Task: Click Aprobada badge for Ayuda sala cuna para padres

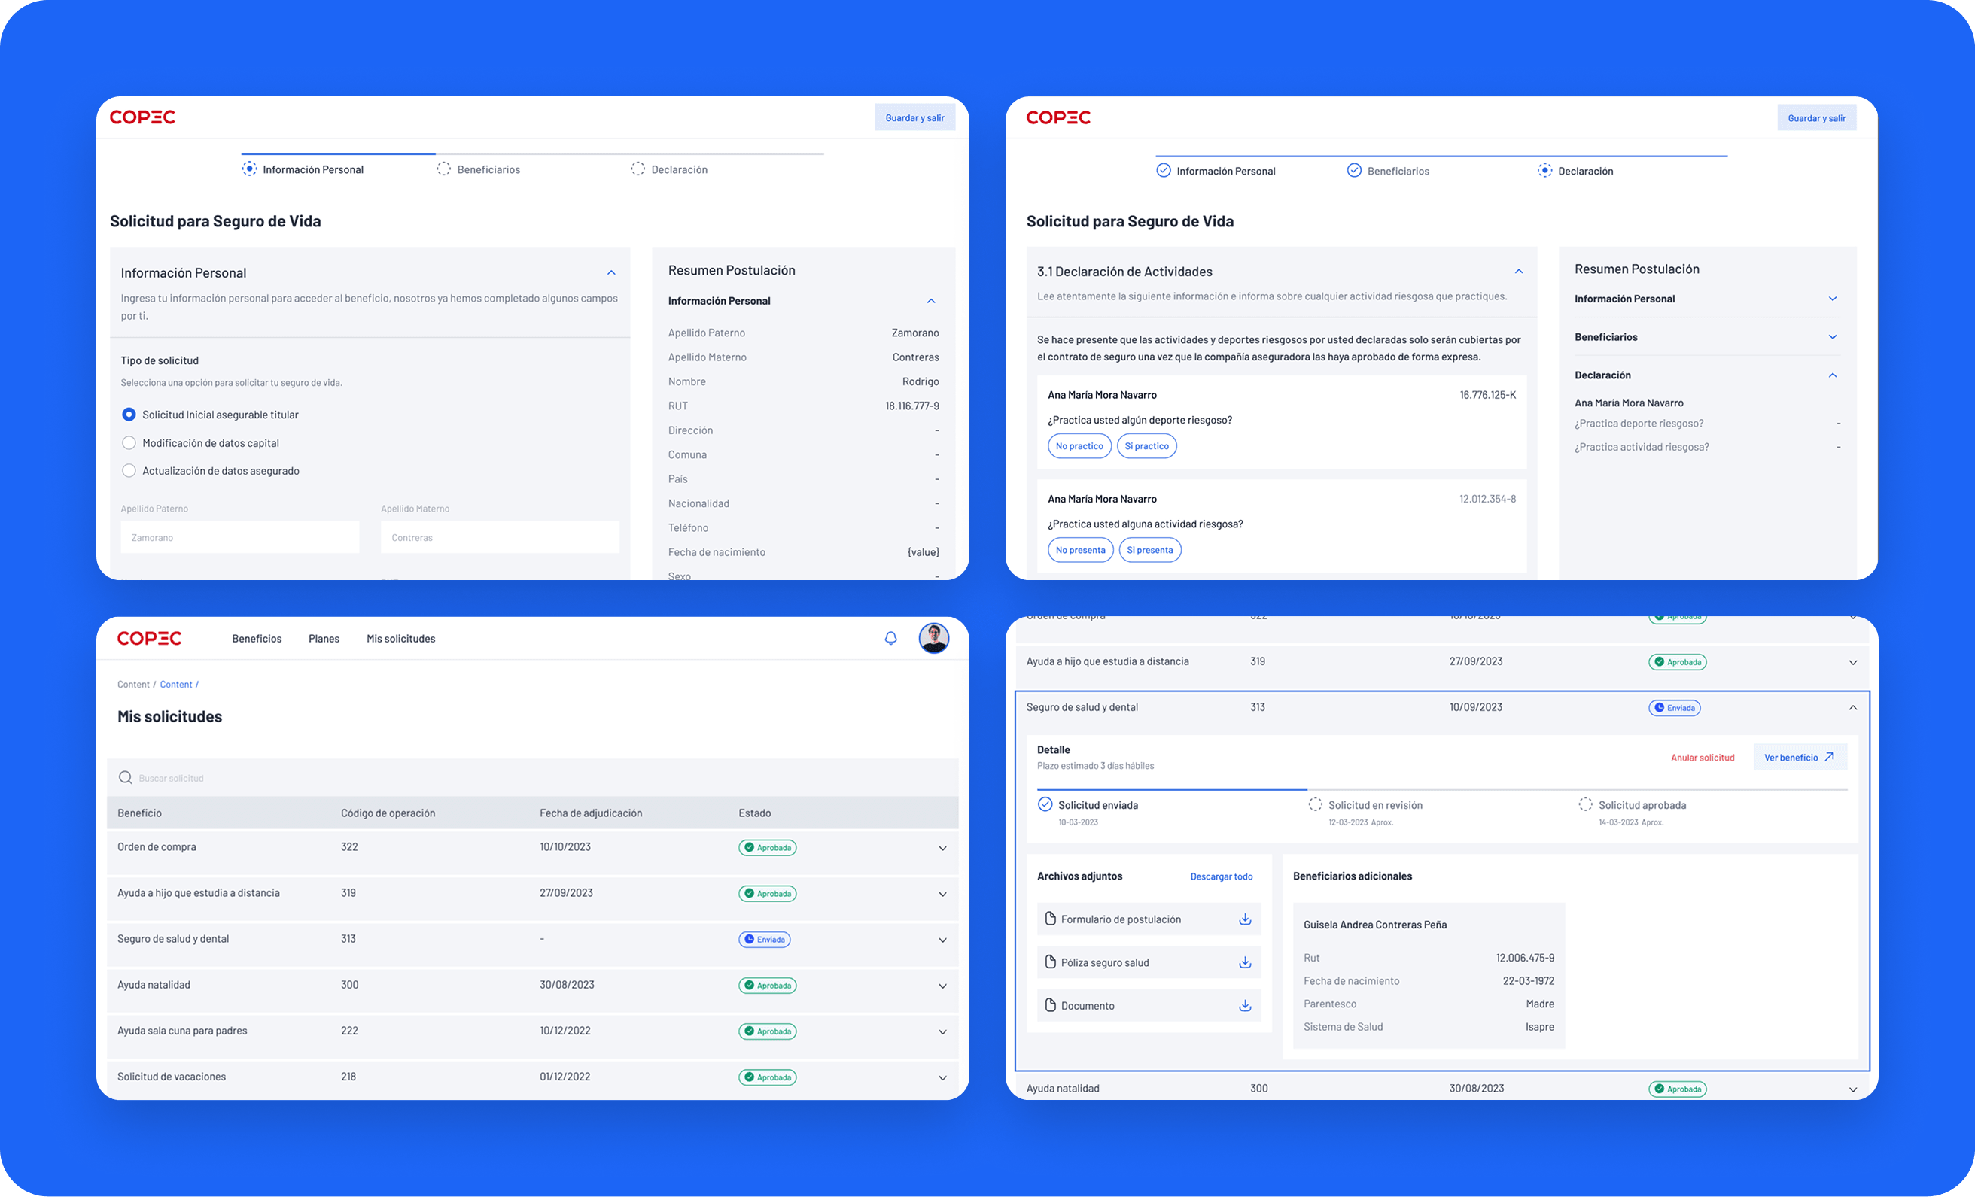Action: point(767,1031)
